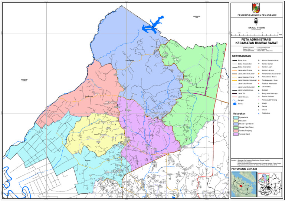This screenshot has width=285, height=201.
Task: Click the 'Jalan Kolektor Sekunder' legend label
Action: [x=247, y=80]
